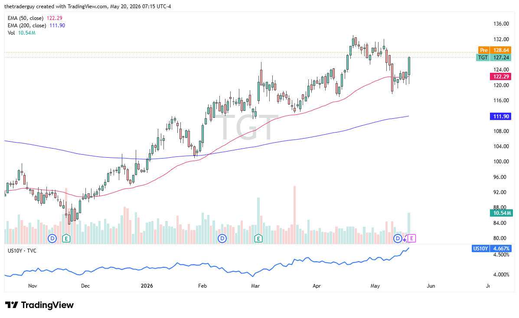Click the May dividend D marker

point(398,238)
